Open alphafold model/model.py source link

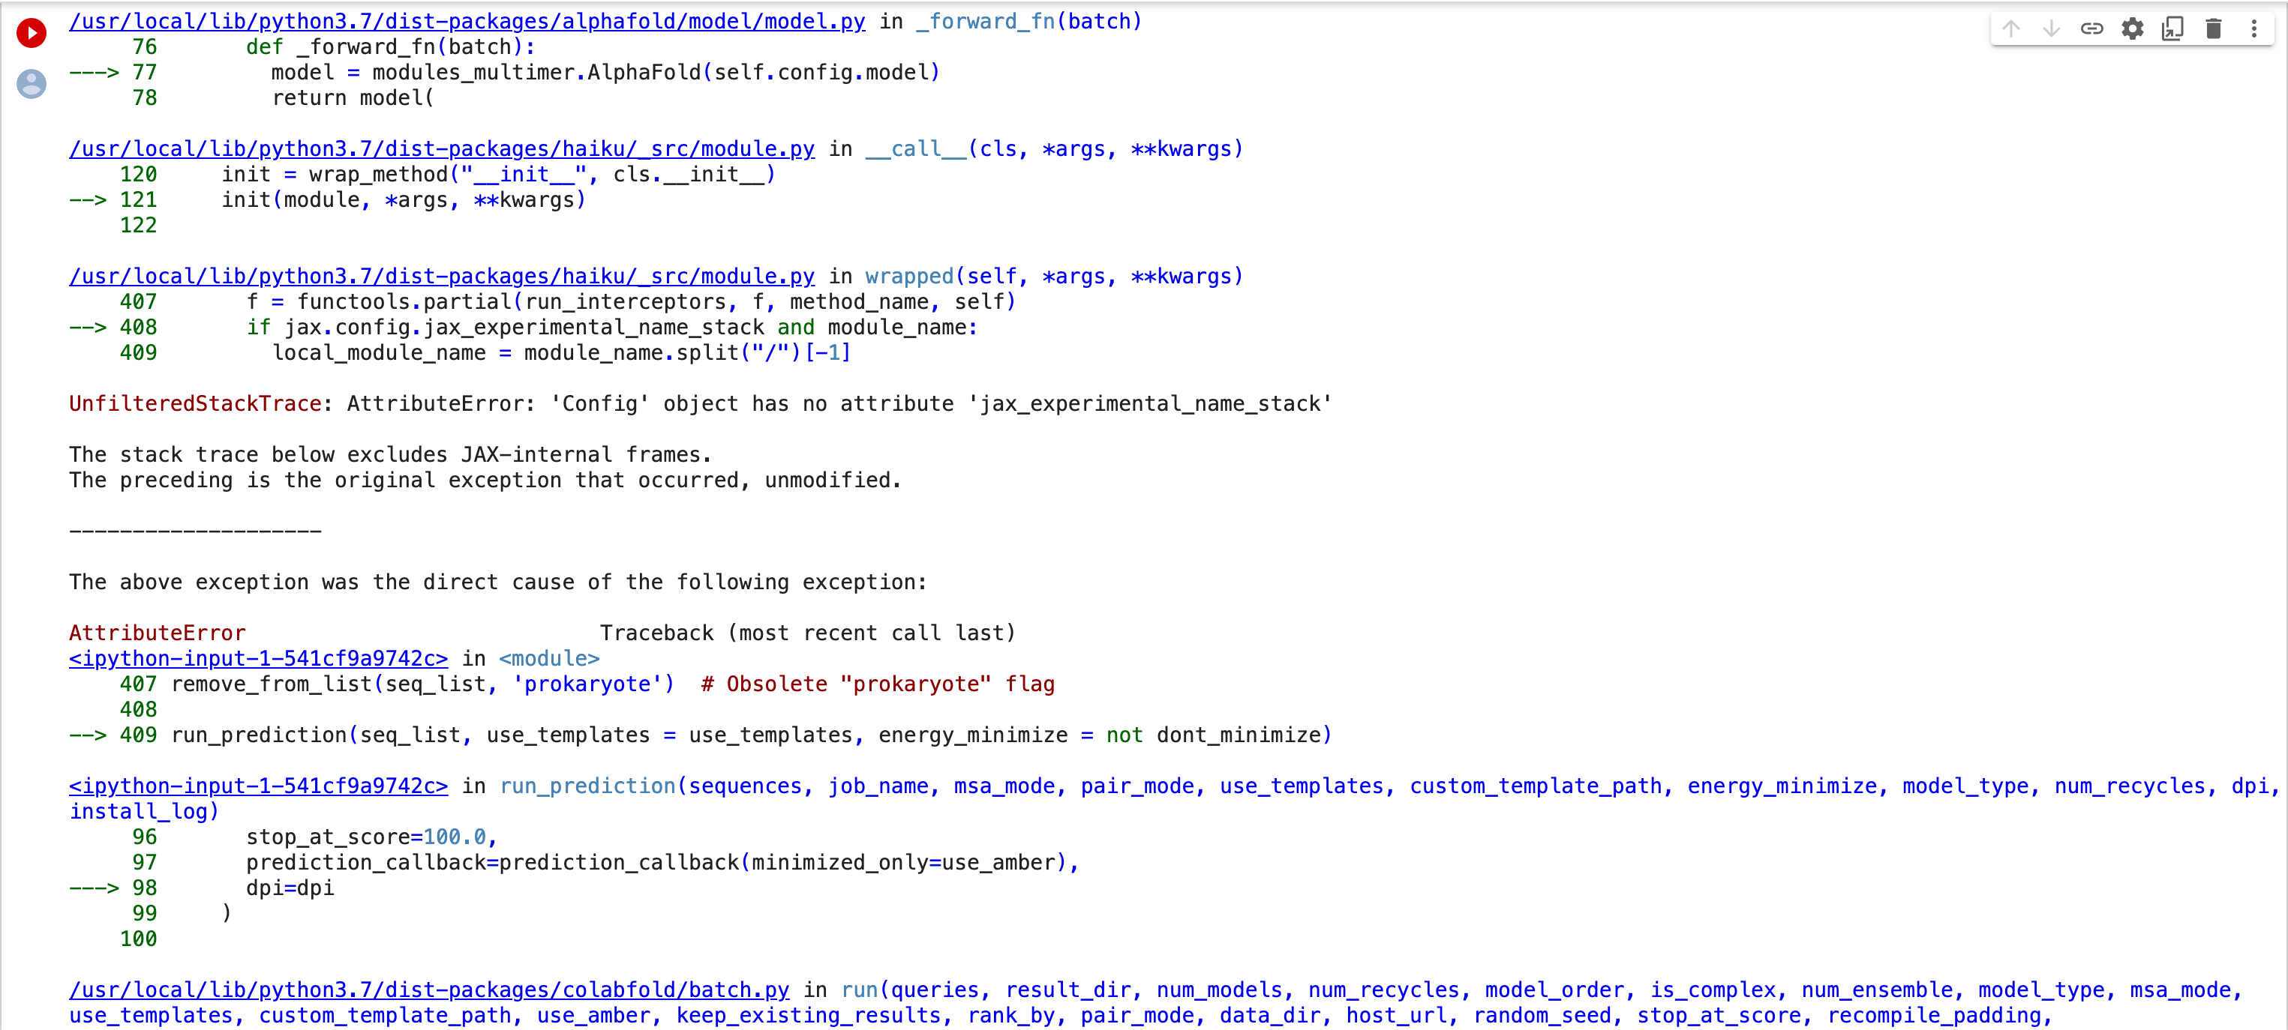467,21
